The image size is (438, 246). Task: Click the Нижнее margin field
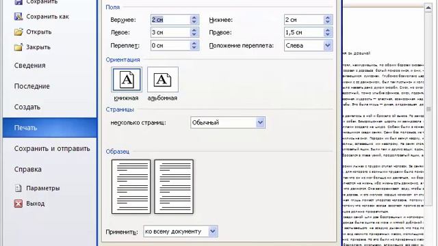[x=304, y=20]
